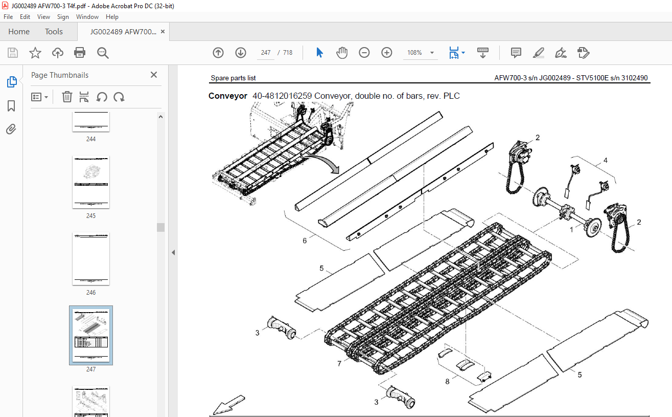
Task: Click the insert page break scissors icon
Action: click(84, 97)
